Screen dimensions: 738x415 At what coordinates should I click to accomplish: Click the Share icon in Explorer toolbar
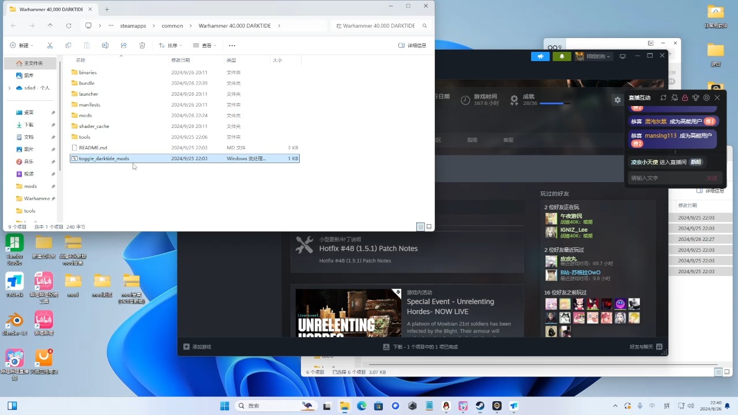(123, 46)
